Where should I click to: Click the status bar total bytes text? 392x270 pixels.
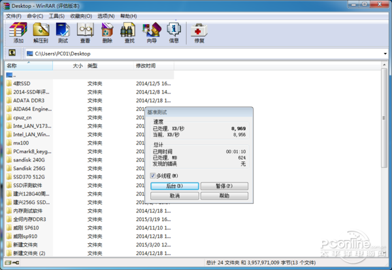click(x=261, y=263)
